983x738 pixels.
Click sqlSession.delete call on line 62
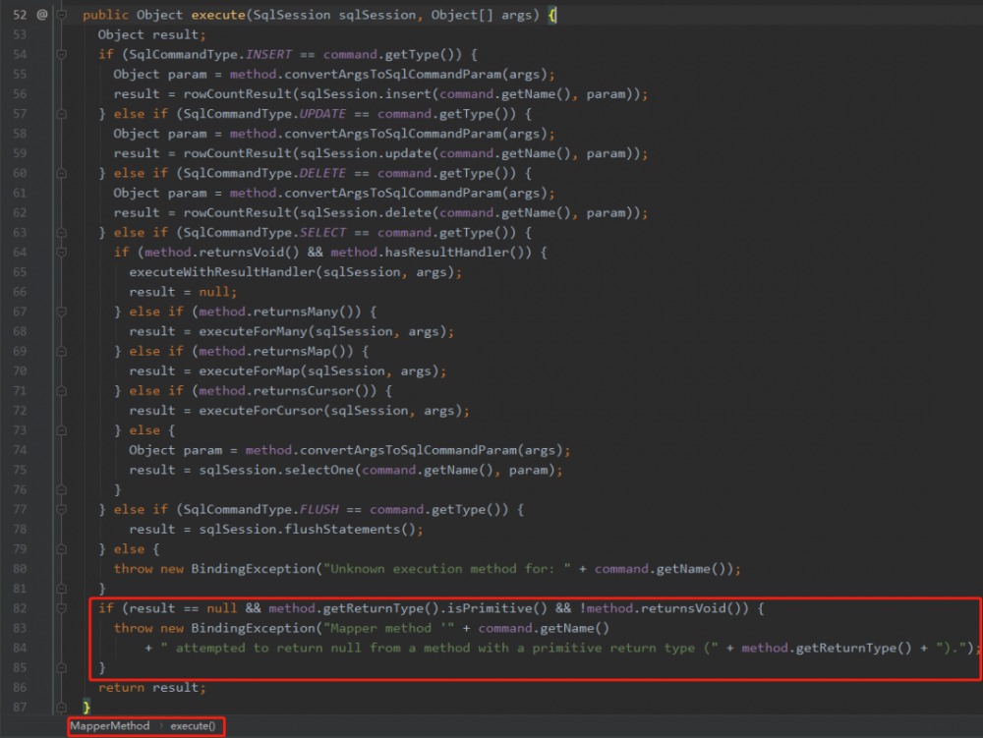(366, 213)
